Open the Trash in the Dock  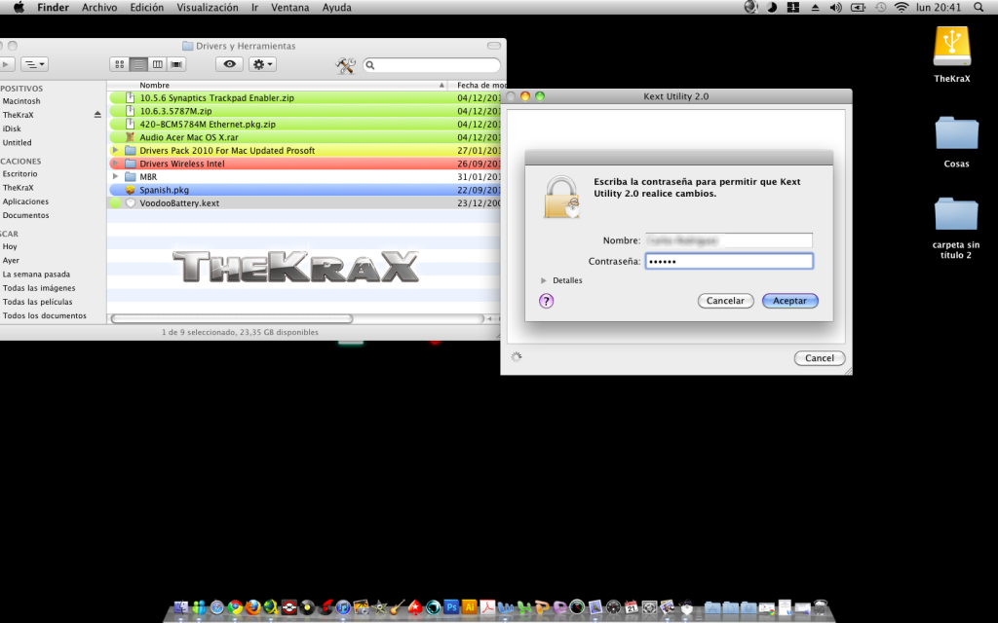pos(821,607)
